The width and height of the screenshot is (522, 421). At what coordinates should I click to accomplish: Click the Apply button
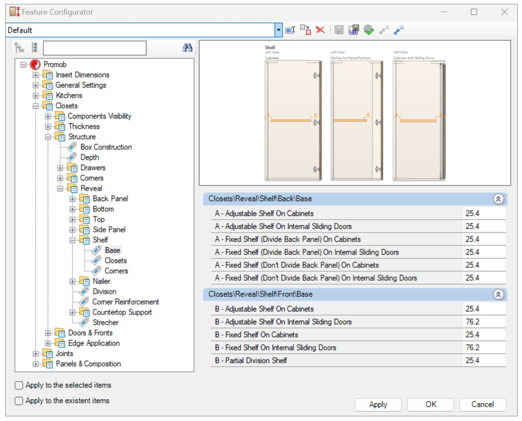click(378, 404)
